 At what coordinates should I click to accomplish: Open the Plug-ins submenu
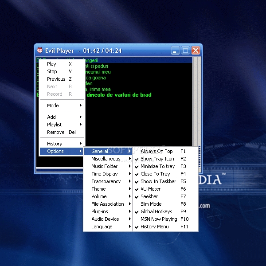[x=108, y=211]
